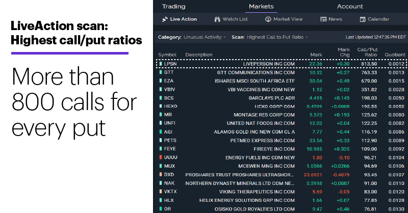Sort by the Quotient column header

[x=395, y=55]
